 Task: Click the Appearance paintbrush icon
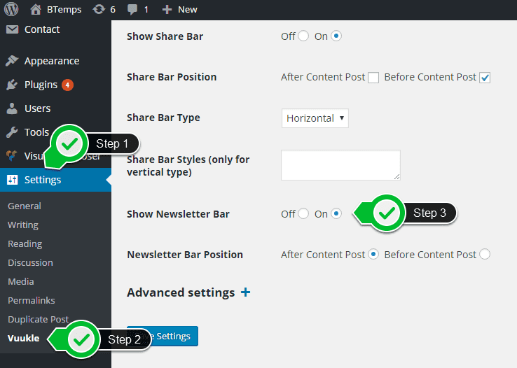click(x=12, y=61)
